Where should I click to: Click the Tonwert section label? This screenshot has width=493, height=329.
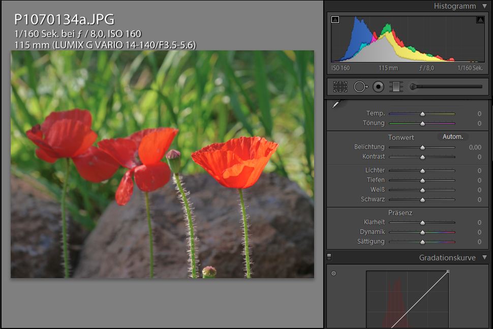pyautogui.click(x=401, y=137)
